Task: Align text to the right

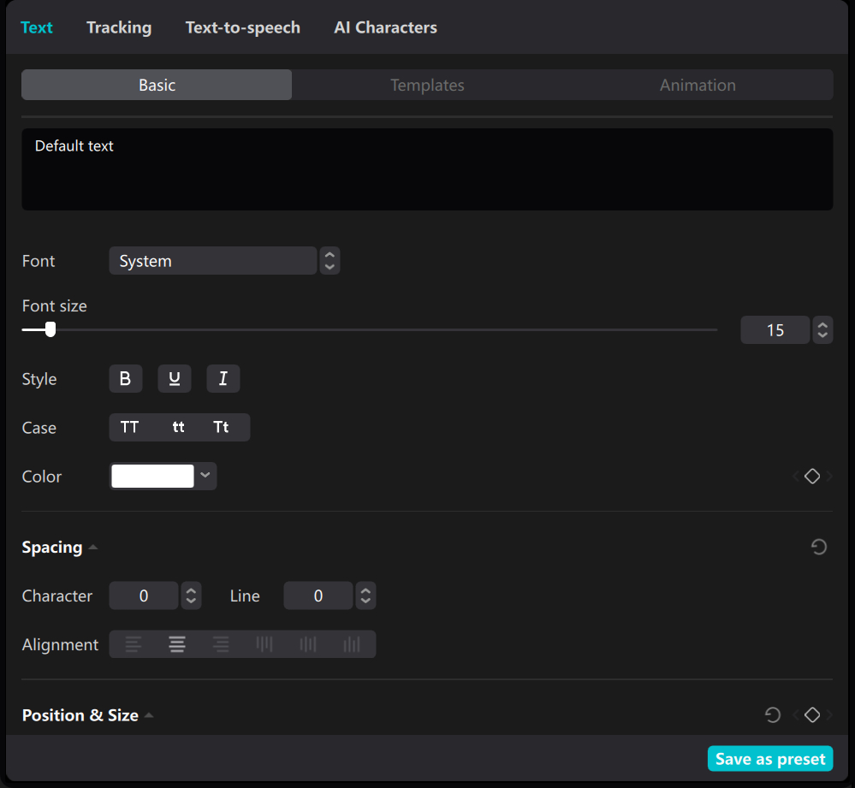Action: [221, 644]
